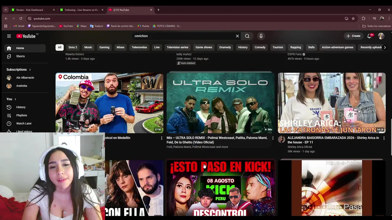
Task: Go back with the browser back arrow
Action: 6,18
